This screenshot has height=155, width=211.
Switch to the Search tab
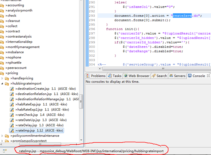point(160,76)
